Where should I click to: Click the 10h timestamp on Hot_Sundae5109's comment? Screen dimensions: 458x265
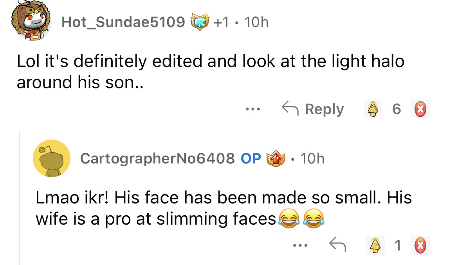(256, 22)
